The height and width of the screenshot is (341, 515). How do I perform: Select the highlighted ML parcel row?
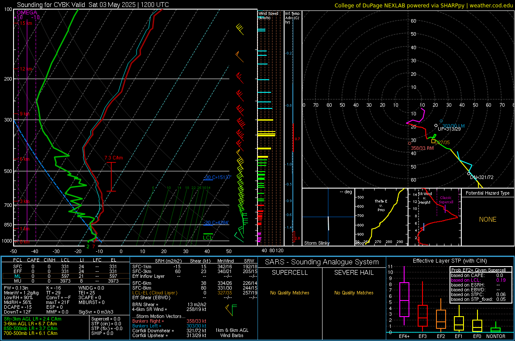click(x=65, y=276)
